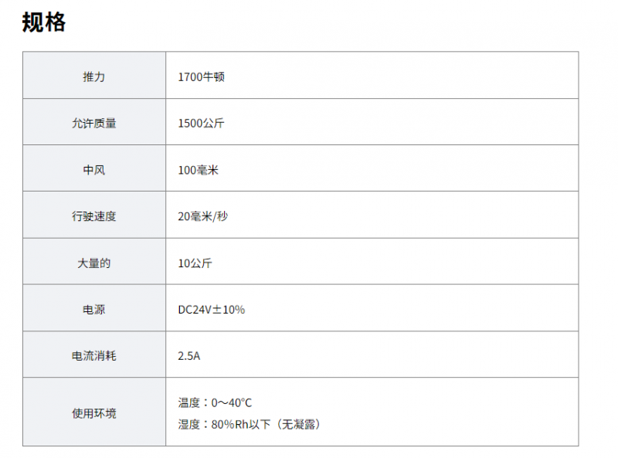Select the 中风 row label
This screenshot has width=618, height=458.
[x=93, y=169]
